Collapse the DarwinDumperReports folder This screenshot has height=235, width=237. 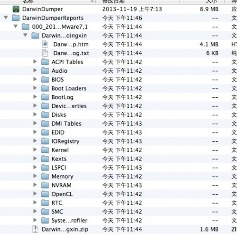6,17
